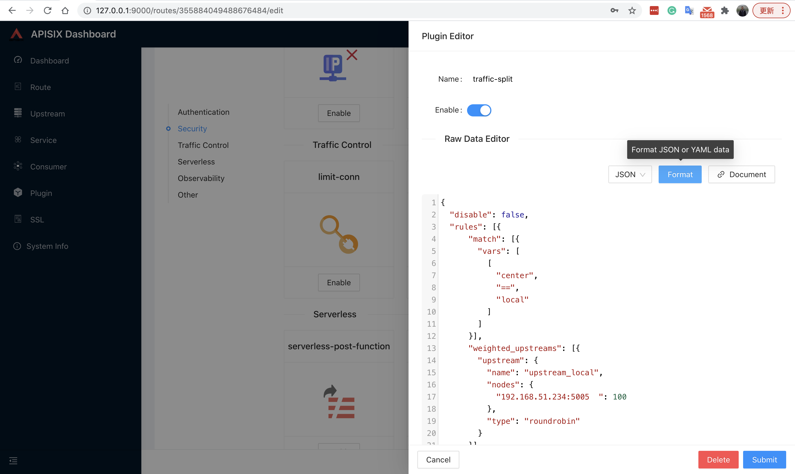Collapse the sidebar menu icon
Image resolution: width=795 pixels, height=474 pixels.
(x=13, y=460)
